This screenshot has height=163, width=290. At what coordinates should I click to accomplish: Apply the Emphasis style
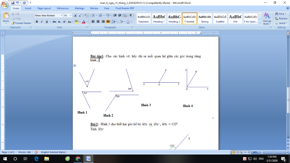point(144,18)
